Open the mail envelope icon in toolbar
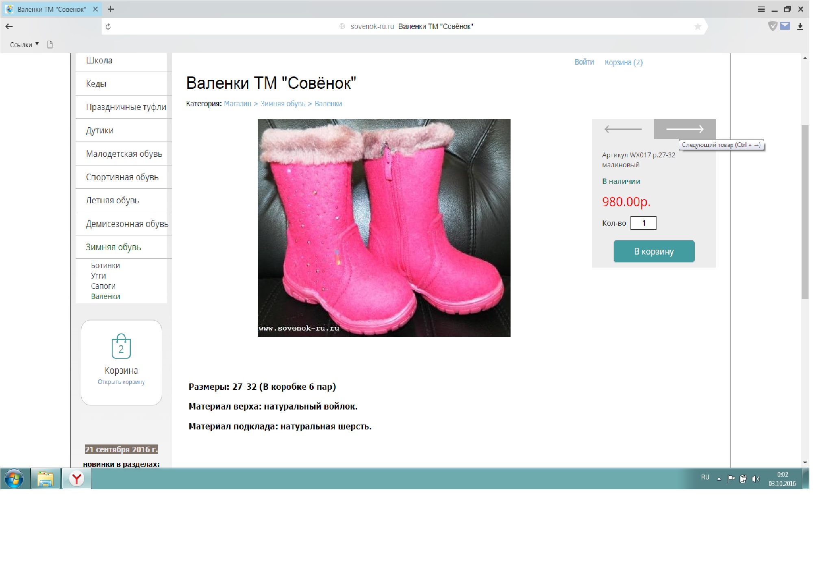The width and height of the screenshot is (813, 575). point(785,26)
